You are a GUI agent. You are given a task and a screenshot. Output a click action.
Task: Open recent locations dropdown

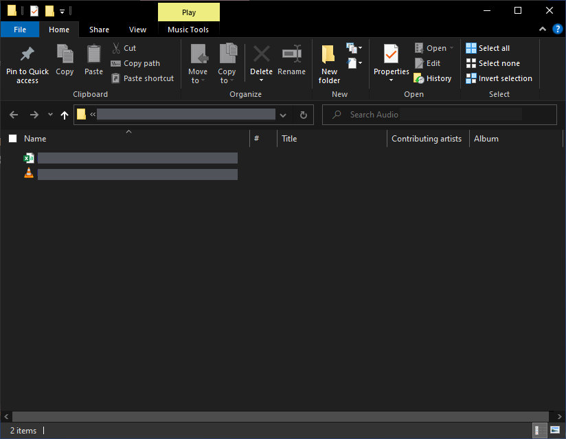(x=51, y=115)
